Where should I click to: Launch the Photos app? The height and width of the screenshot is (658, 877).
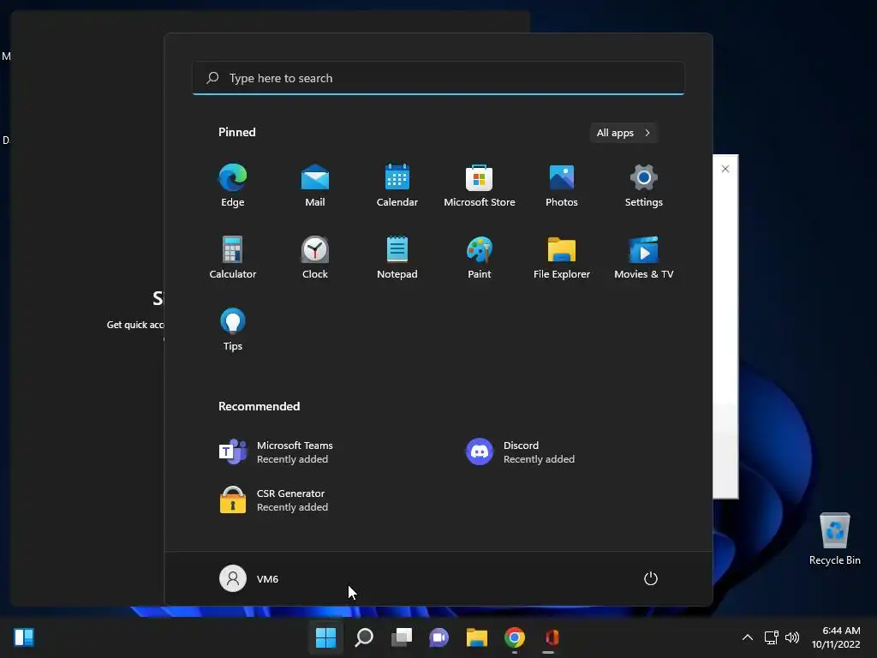pyautogui.click(x=562, y=186)
